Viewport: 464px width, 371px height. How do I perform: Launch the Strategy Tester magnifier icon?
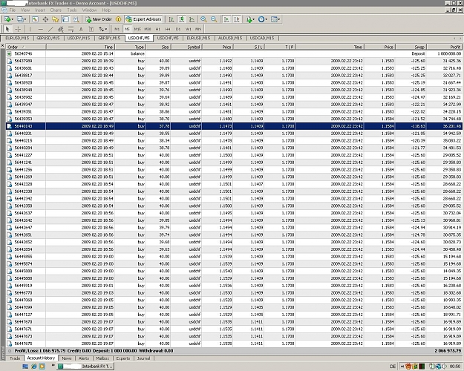(x=76, y=19)
